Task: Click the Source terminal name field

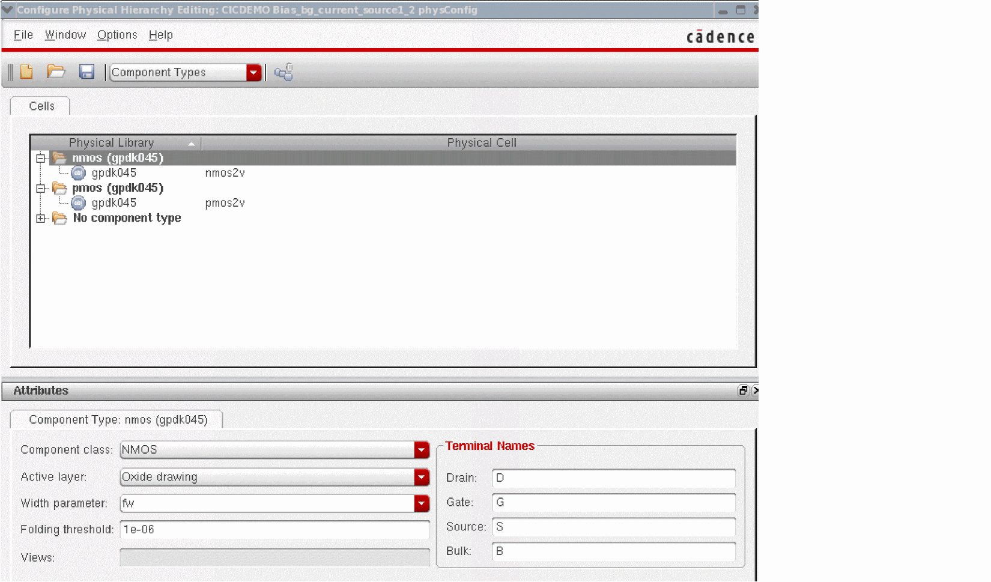Action: [614, 527]
